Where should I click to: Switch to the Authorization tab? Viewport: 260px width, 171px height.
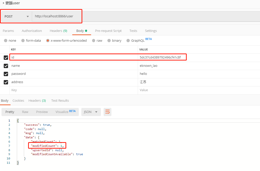pos(32,31)
